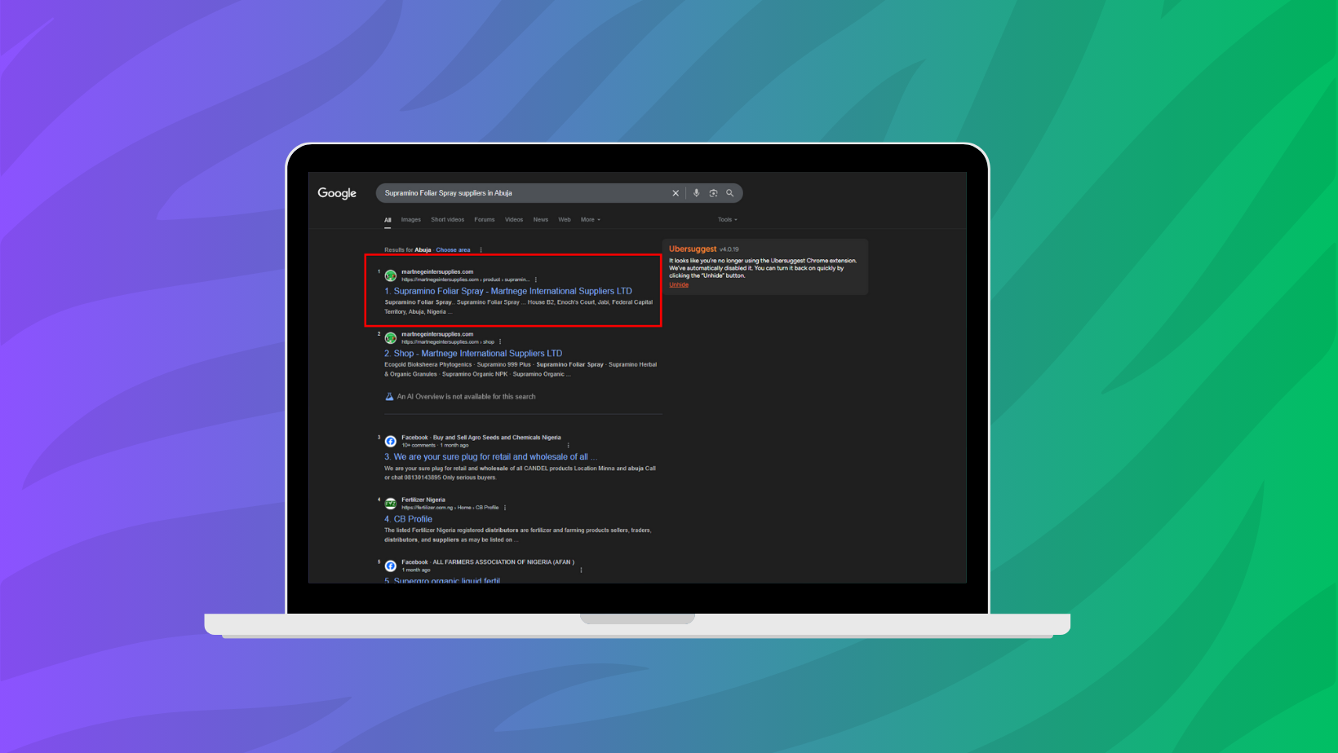The height and width of the screenshot is (753, 1338).
Task: Open three-dot menu of Supramino Foliar Spray result
Action: pyautogui.click(x=536, y=280)
